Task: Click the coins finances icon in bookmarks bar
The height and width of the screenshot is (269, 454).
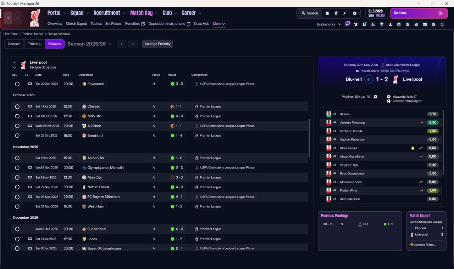Action: [399, 24]
